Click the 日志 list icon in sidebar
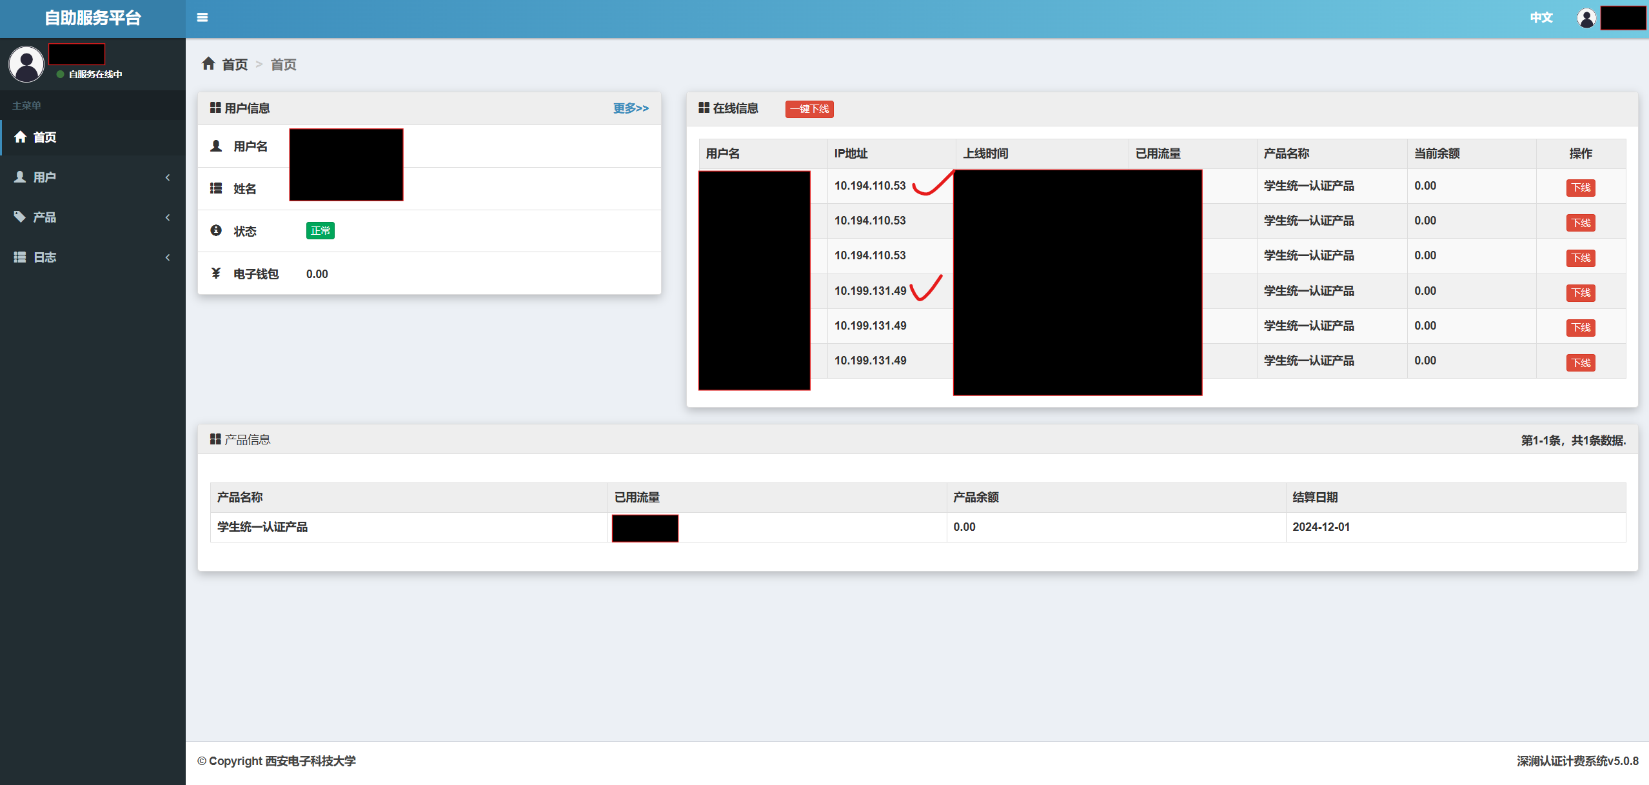The height and width of the screenshot is (785, 1649). [x=21, y=257]
